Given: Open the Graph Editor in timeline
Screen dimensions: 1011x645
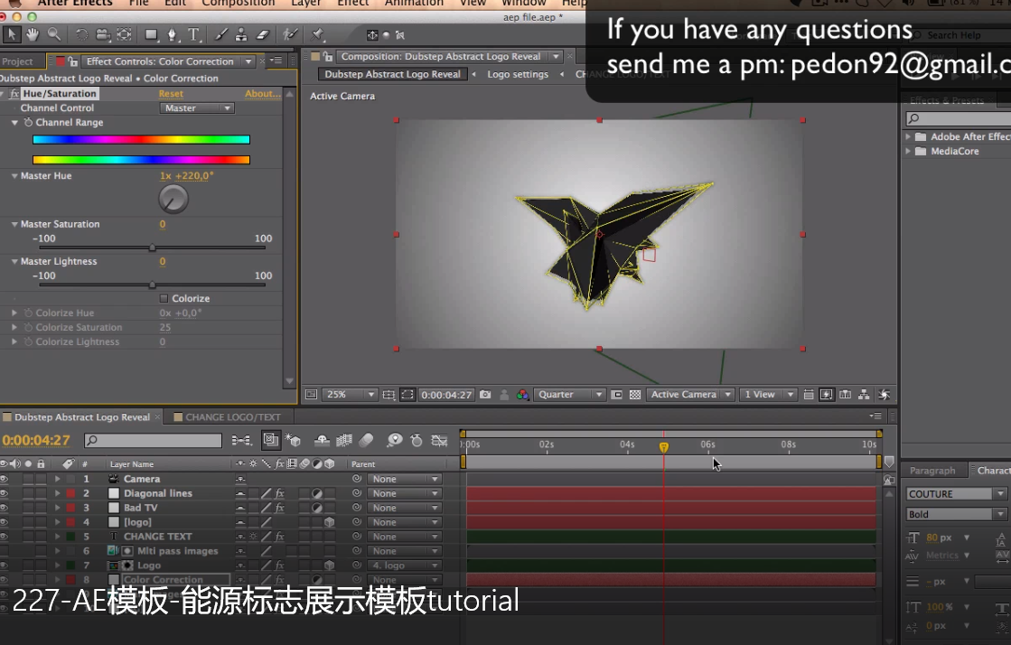Looking at the screenshot, I should 439,441.
